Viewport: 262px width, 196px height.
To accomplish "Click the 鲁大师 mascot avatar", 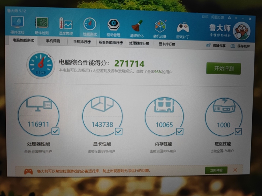I will (242, 31).
